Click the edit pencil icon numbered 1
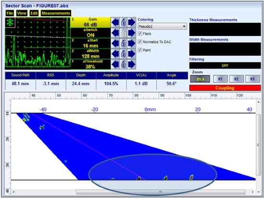Image resolution: width=264 pixels, height=198 pixels. [x=123, y=22]
